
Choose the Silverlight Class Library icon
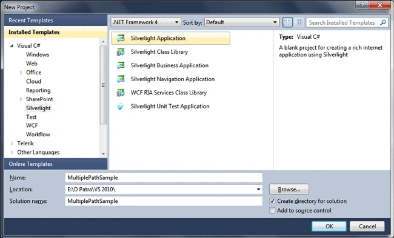[x=121, y=51]
